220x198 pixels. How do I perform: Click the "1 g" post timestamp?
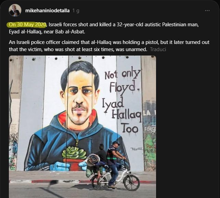76,11
